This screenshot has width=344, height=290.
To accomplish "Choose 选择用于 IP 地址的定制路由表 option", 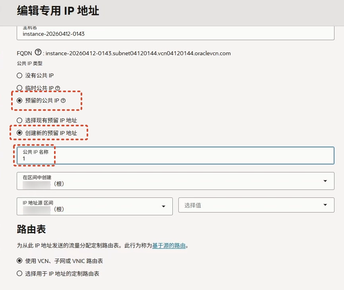I will [19, 274].
